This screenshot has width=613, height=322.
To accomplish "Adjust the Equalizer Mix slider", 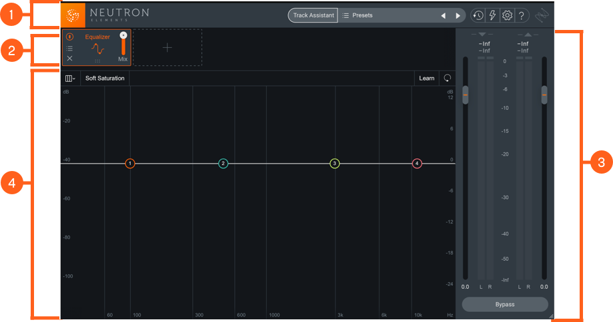I will click(123, 44).
